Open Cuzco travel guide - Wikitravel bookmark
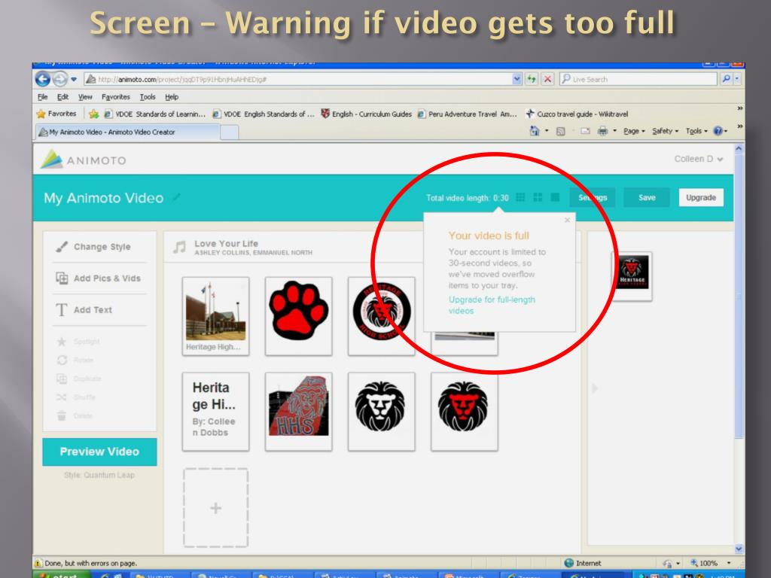Screen dimensions: 771x578 tap(577, 114)
